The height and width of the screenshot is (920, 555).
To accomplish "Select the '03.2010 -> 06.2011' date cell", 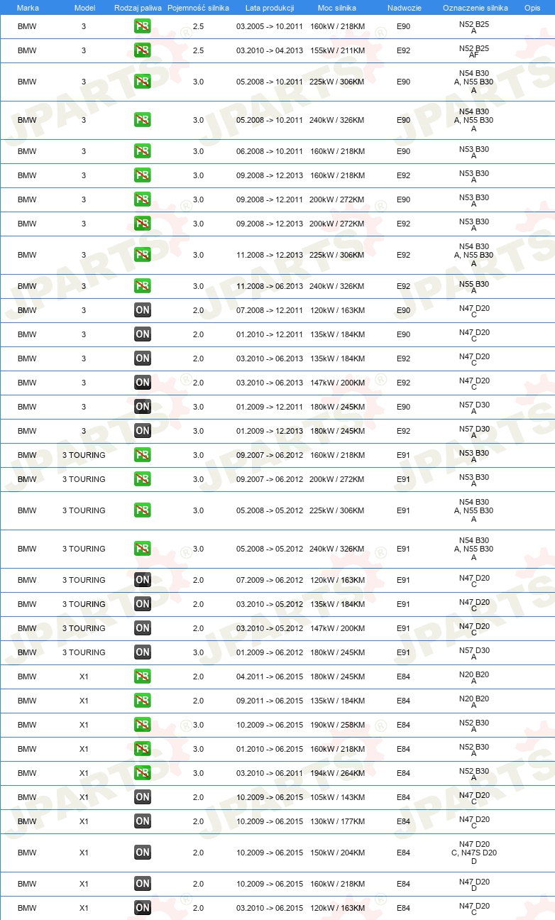I will (270, 773).
